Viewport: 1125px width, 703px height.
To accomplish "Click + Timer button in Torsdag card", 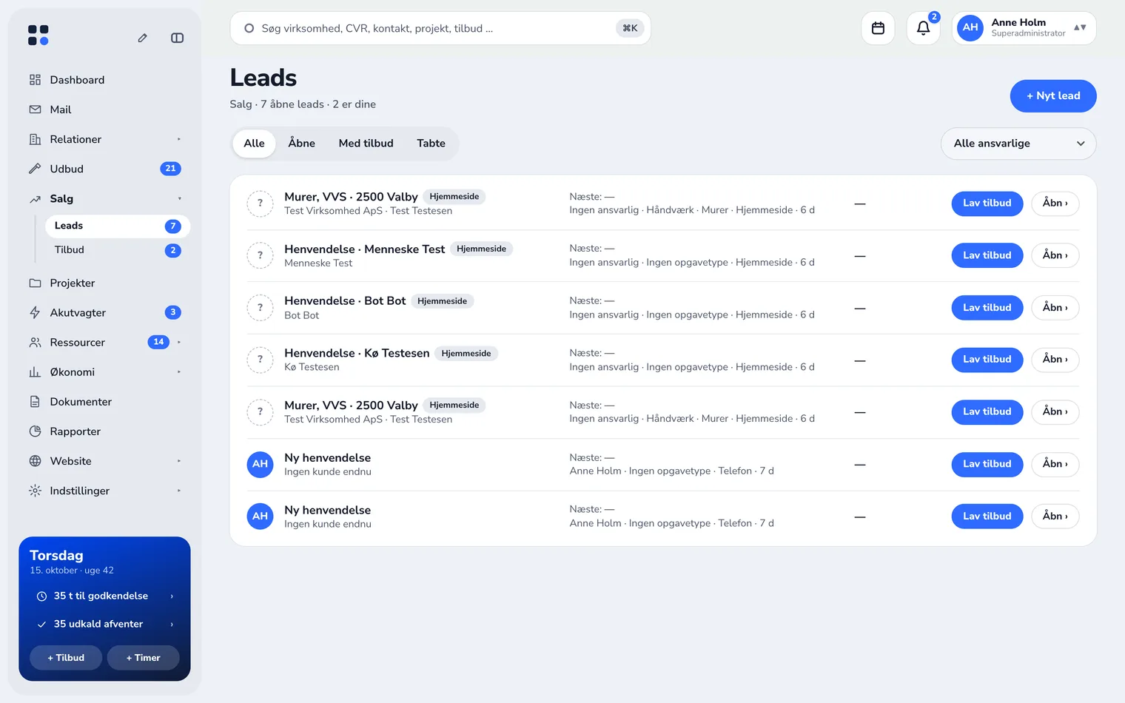I will 143,658.
